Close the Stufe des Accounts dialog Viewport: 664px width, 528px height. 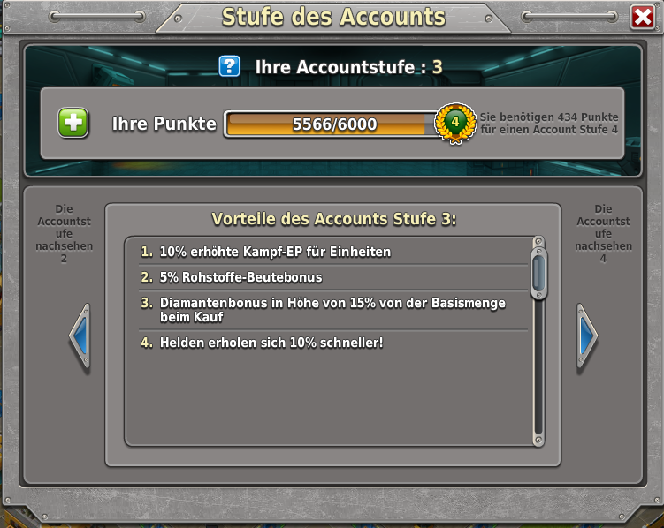coord(643,18)
